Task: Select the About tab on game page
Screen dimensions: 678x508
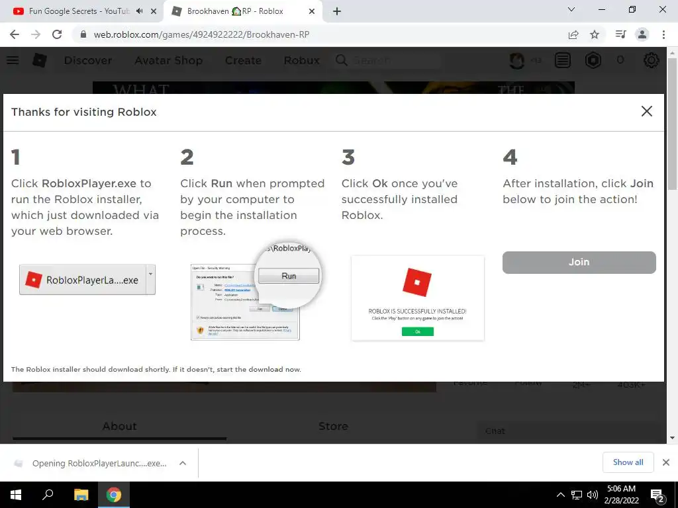Action: pos(119,427)
